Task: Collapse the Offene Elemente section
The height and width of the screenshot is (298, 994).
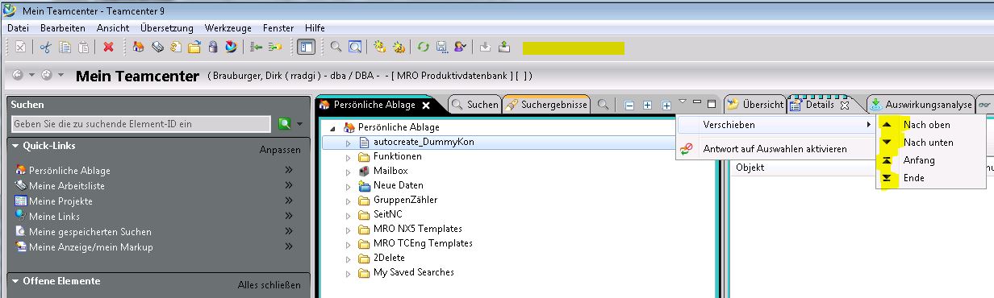Action: [x=15, y=281]
